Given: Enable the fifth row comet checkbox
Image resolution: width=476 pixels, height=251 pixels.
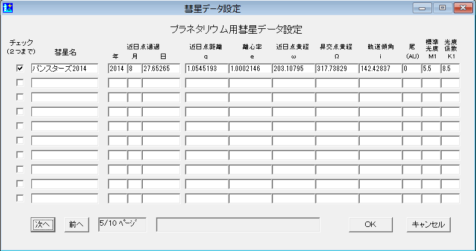Looking at the screenshot, I should point(20,126).
